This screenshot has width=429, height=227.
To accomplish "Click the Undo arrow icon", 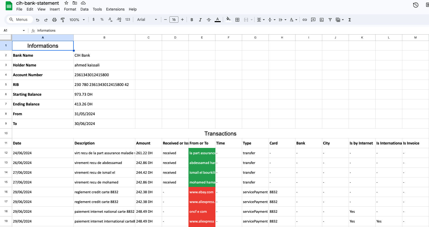I will point(38,20).
